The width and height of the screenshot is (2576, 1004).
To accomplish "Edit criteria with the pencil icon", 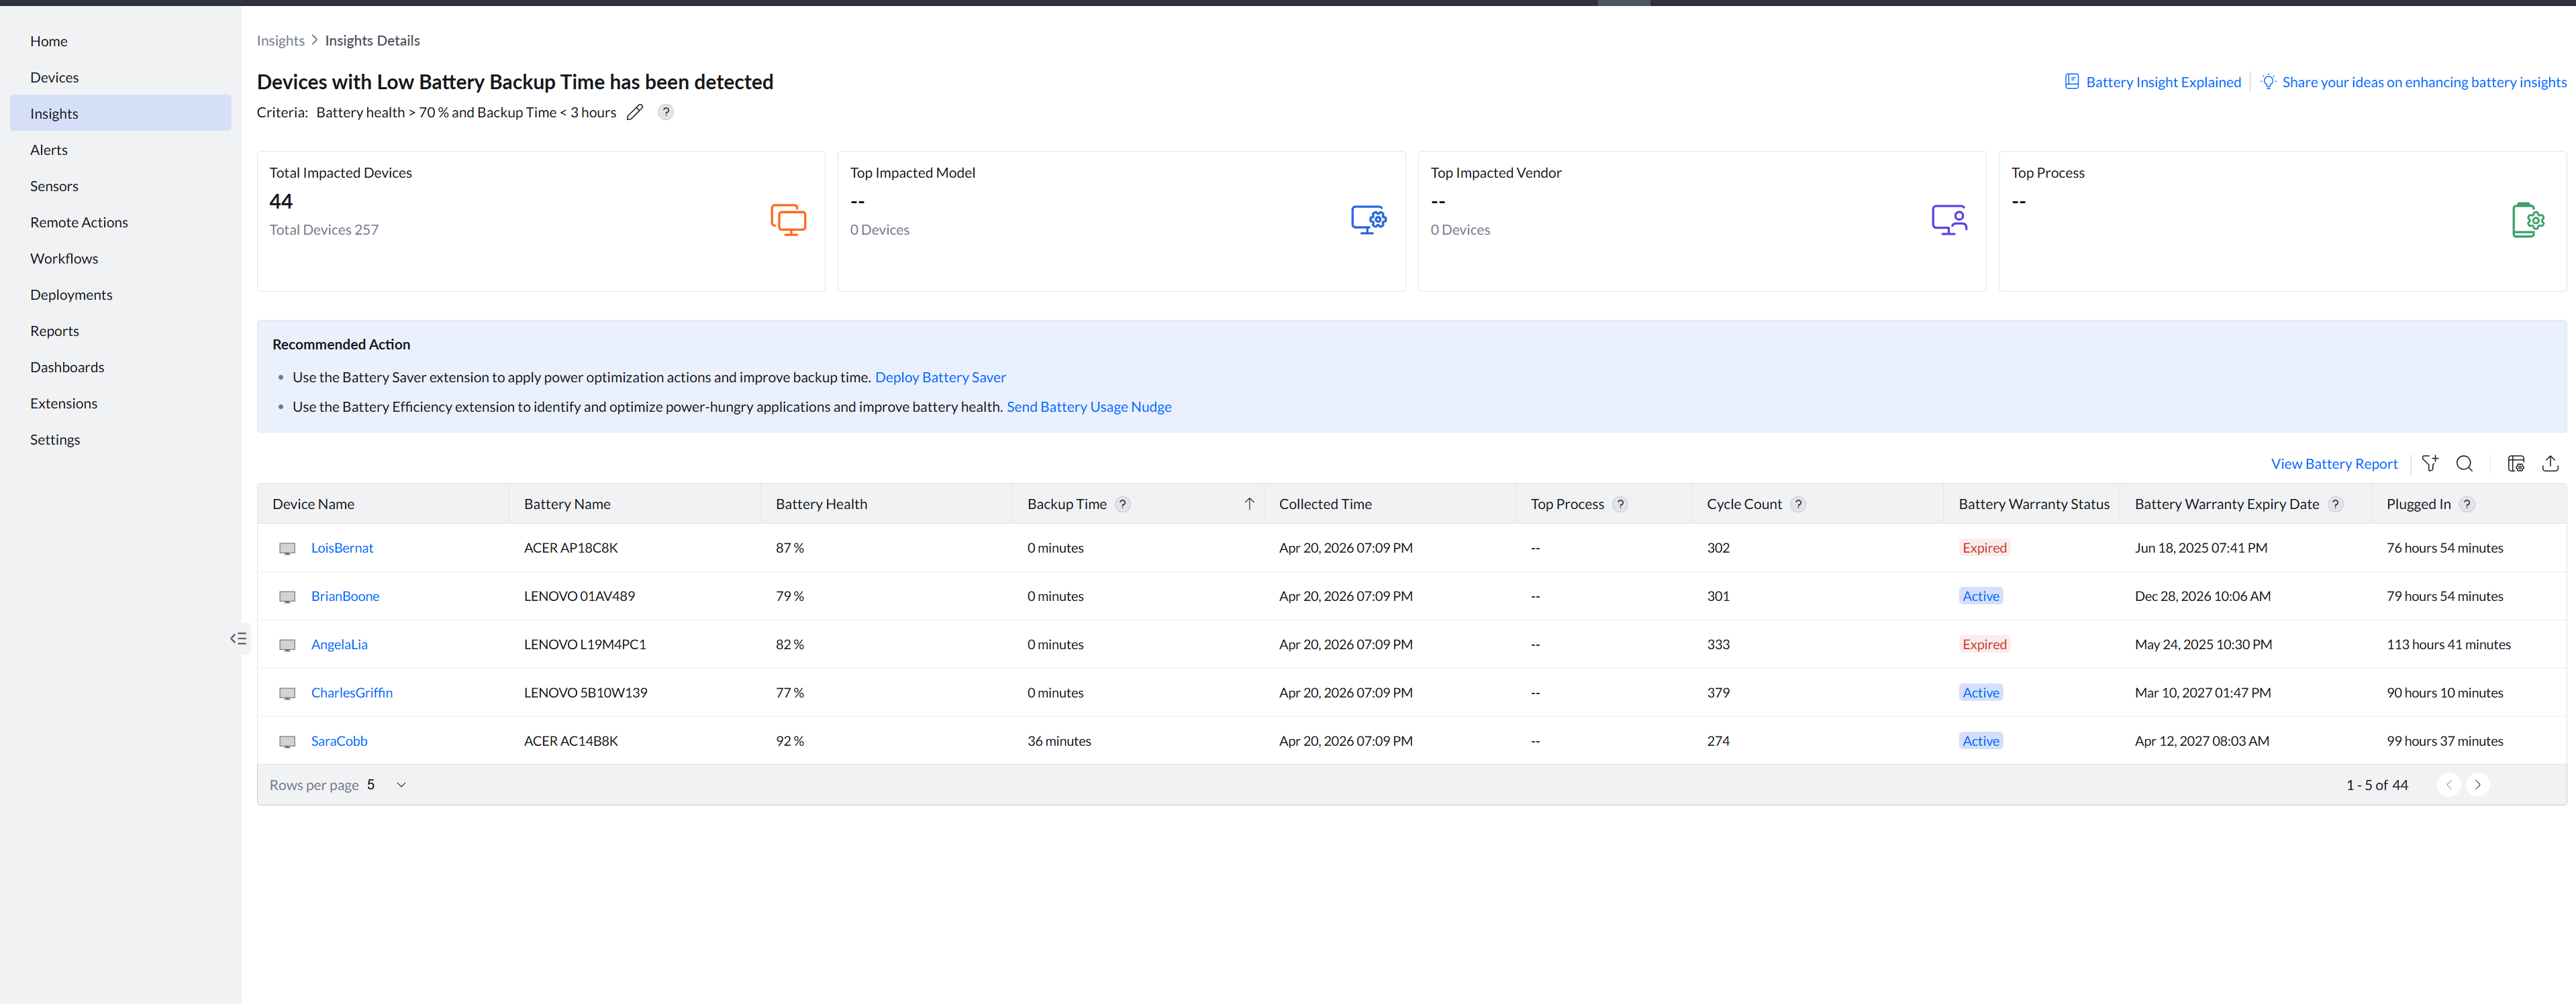I will coord(635,112).
